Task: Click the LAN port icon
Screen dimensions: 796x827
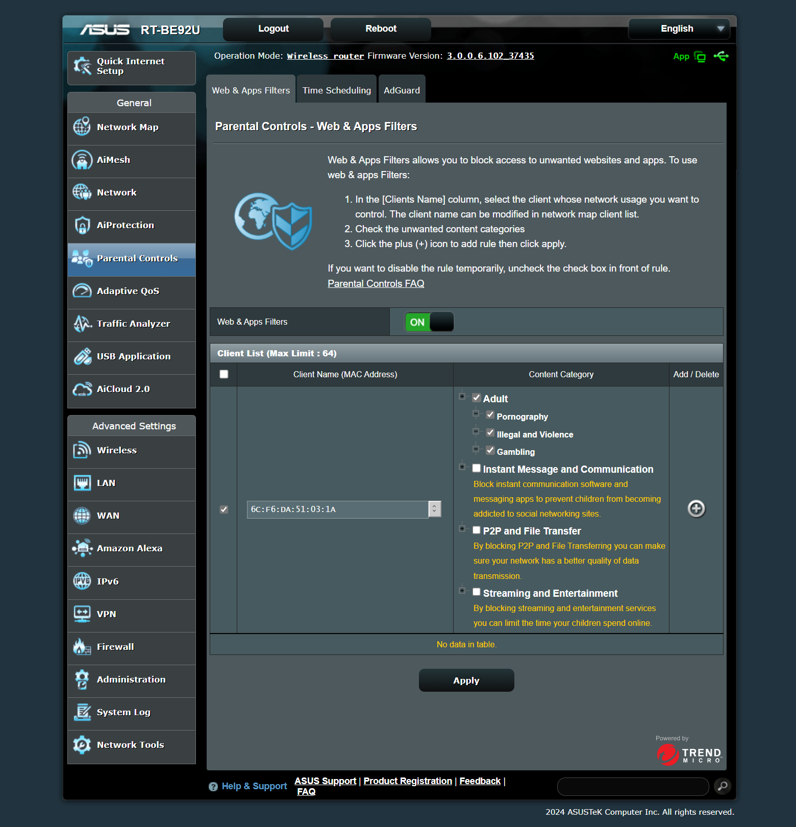Action: pyautogui.click(x=82, y=483)
